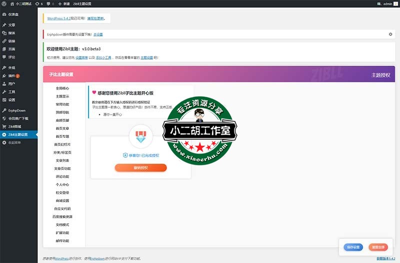Click the blue 保存设置 button
Image resolution: width=400 pixels, height=263 pixels.
353,247
